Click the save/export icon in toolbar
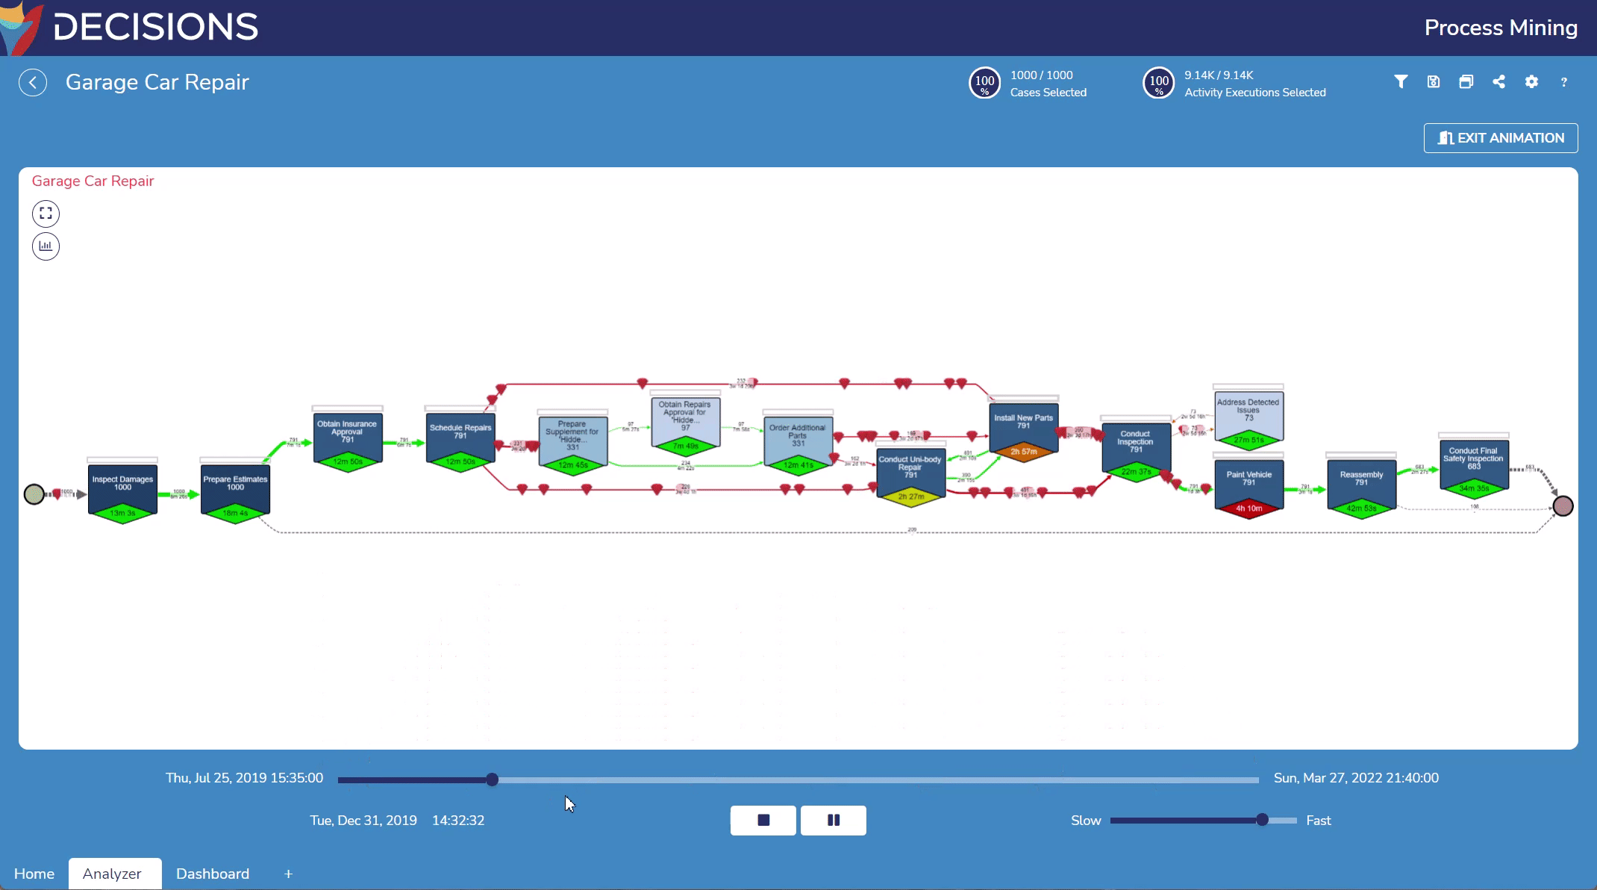 pos(1433,81)
